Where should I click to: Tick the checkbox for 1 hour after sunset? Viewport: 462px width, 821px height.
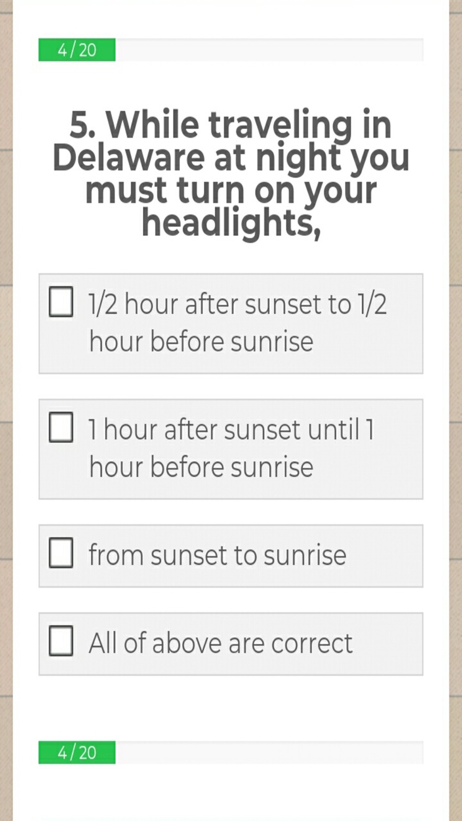click(61, 427)
